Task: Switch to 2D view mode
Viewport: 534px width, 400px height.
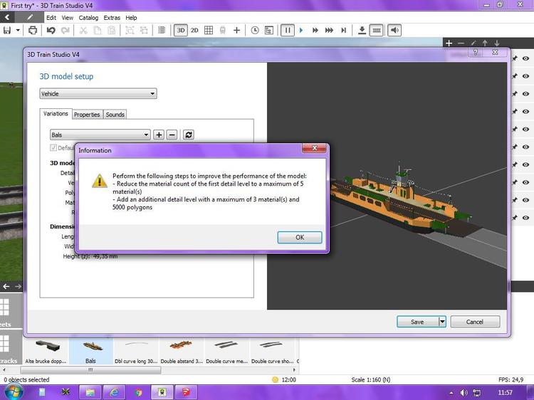Action: click(x=194, y=30)
